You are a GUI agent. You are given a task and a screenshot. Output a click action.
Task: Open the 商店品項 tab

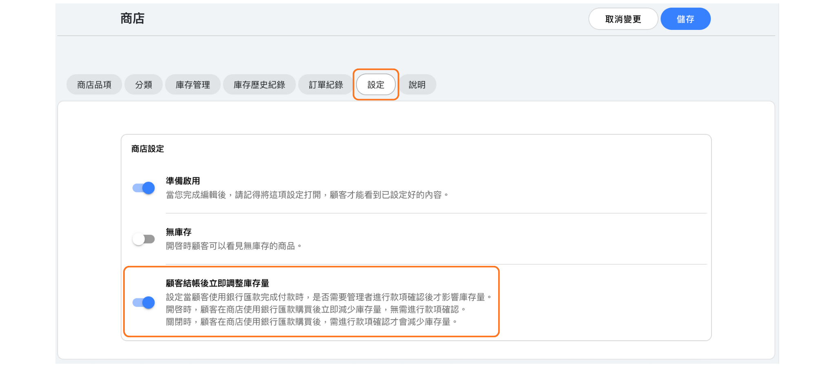coord(94,85)
